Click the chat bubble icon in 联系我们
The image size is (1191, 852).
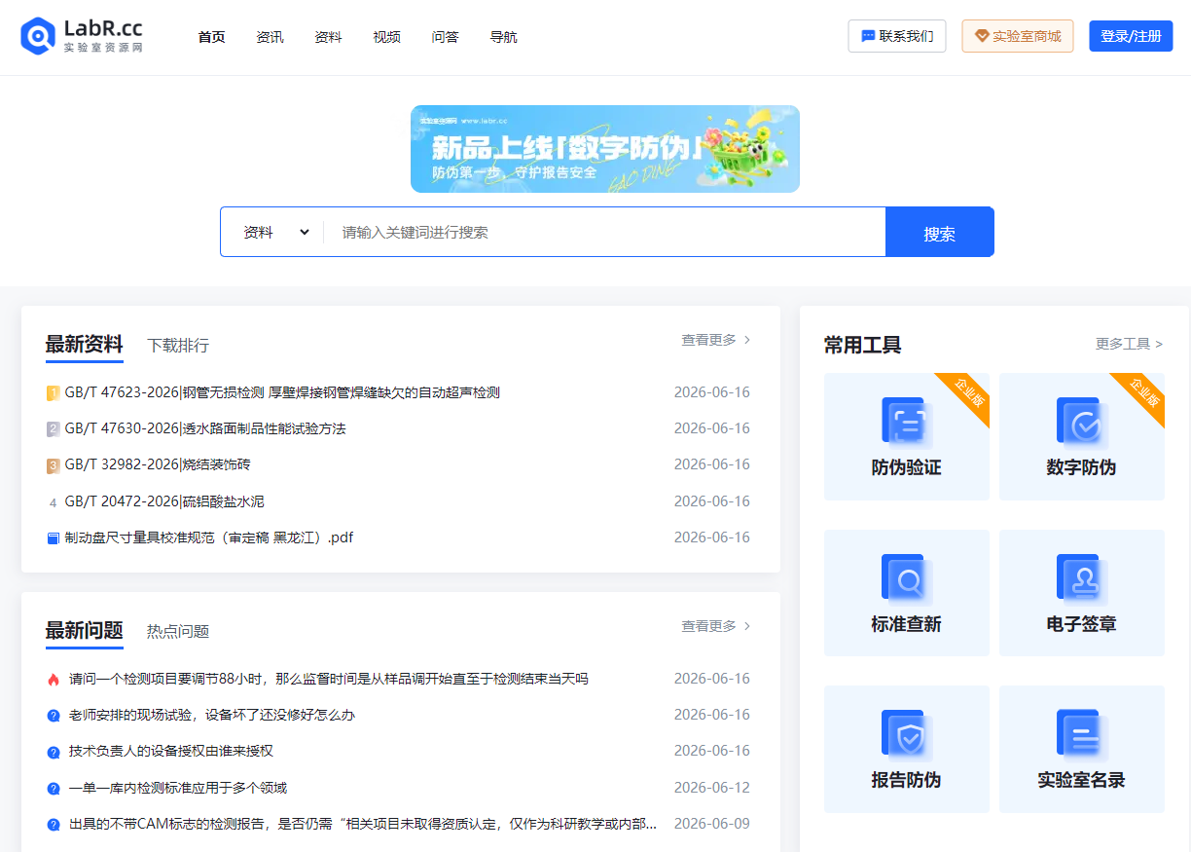click(x=868, y=36)
